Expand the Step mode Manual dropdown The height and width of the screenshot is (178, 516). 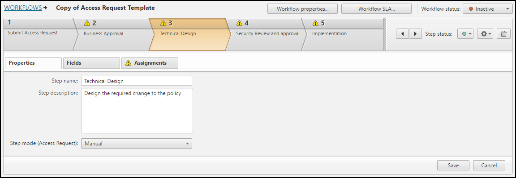click(x=137, y=143)
